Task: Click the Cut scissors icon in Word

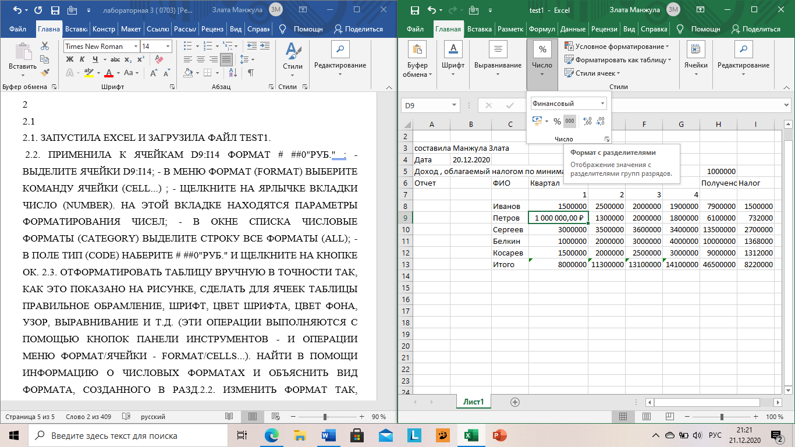Action: [45, 47]
